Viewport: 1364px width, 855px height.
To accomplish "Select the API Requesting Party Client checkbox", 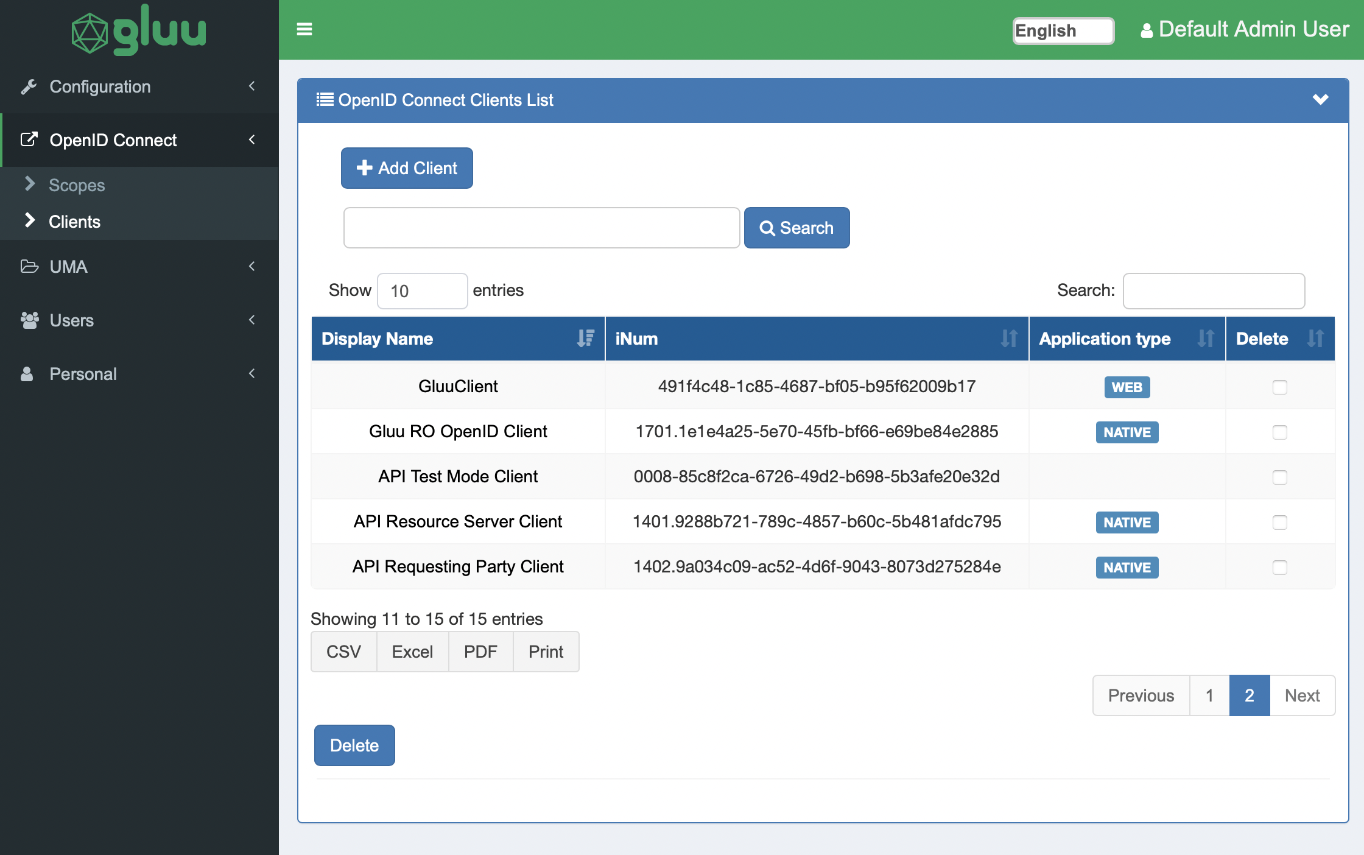I will [1279, 568].
